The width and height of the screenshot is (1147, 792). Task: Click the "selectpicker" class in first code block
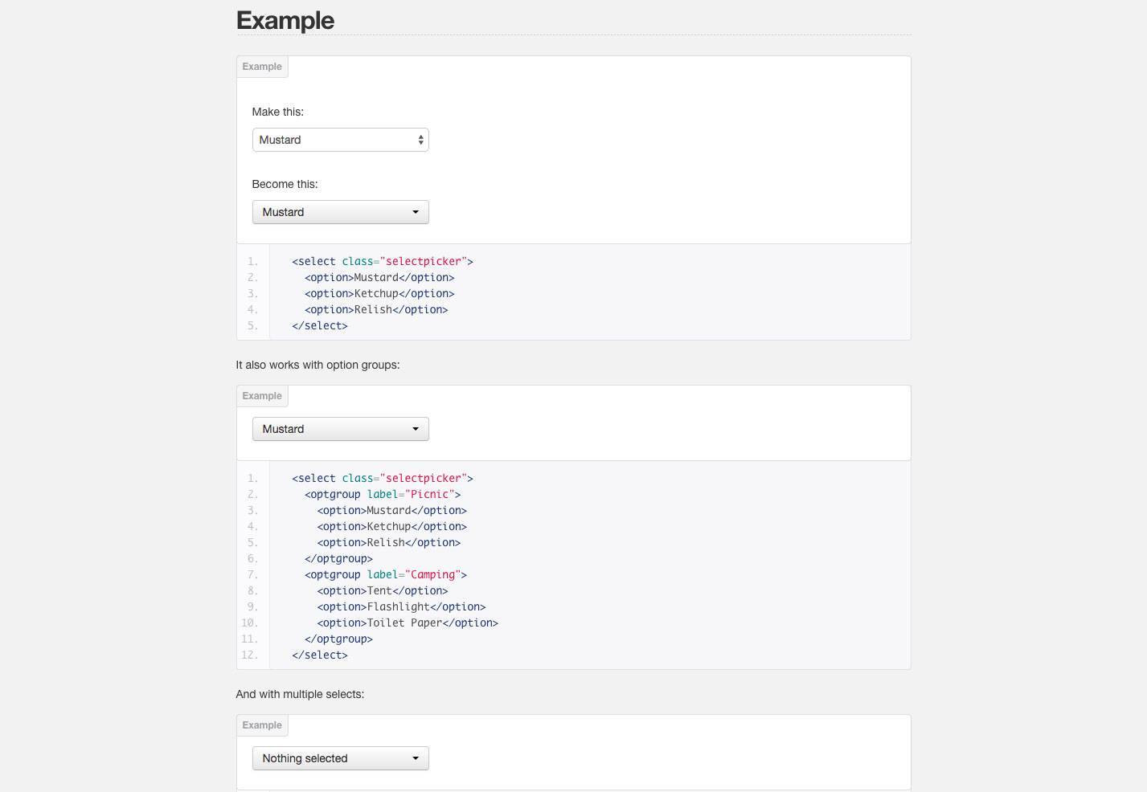[x=424, y=261]
